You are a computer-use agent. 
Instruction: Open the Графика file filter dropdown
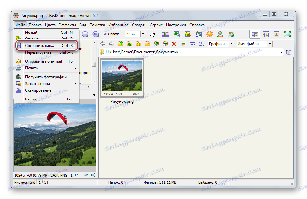(x=232, y=44)
